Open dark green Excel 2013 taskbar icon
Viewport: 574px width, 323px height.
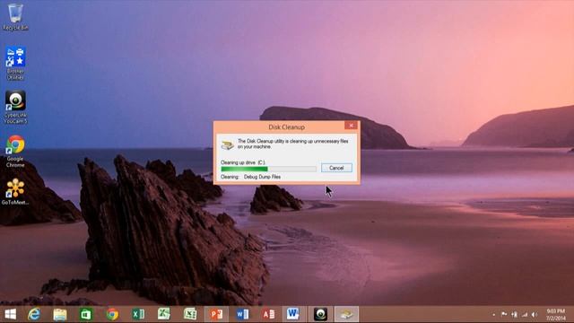click(x=138, y=314)
